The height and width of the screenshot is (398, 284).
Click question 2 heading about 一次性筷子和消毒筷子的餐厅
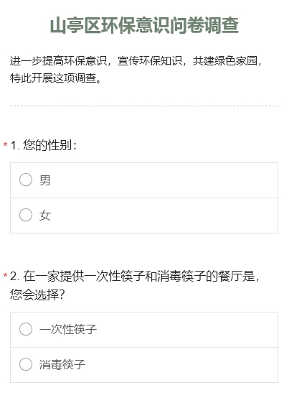pyautogui.click(x=135, y=276)
